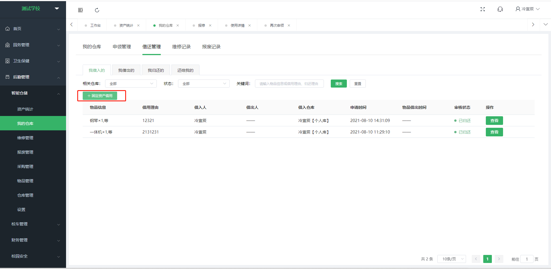Switch to the 再次申领 page tab

click(277, 26)
